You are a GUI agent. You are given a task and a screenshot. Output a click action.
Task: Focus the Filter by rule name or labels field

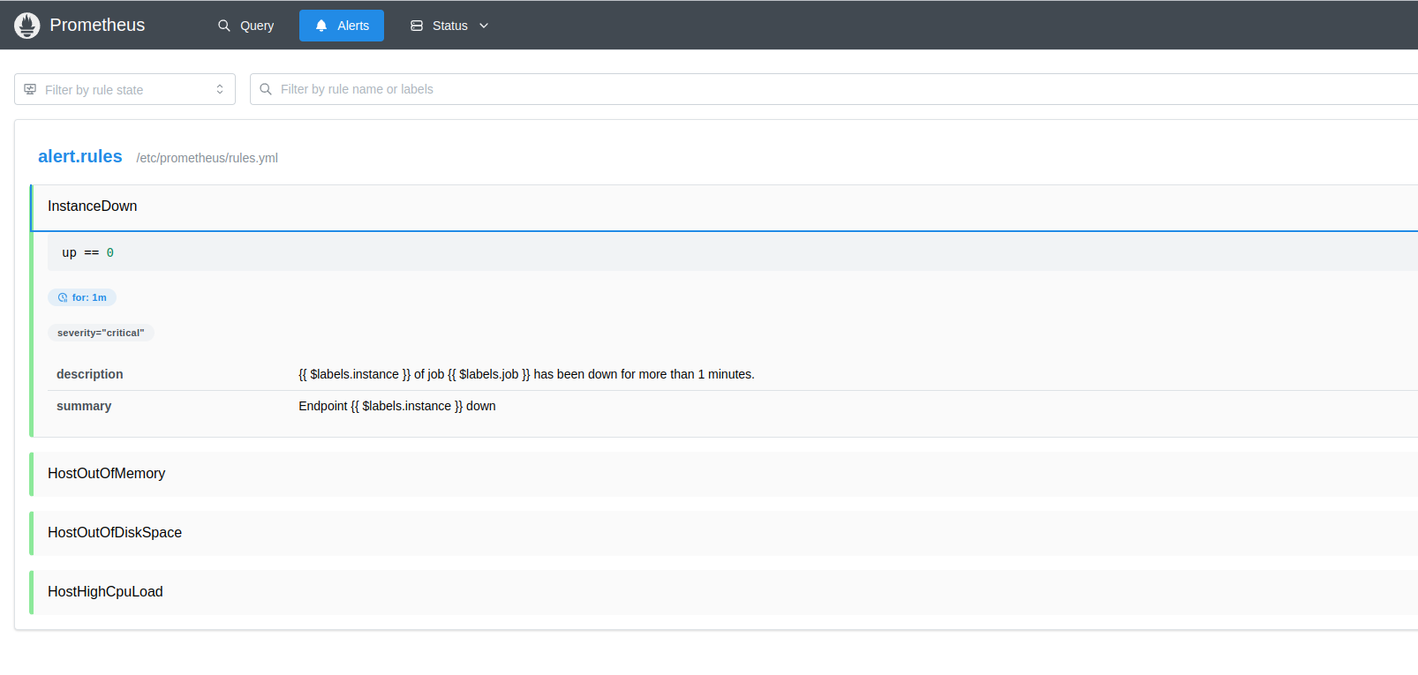pos(795,89)
